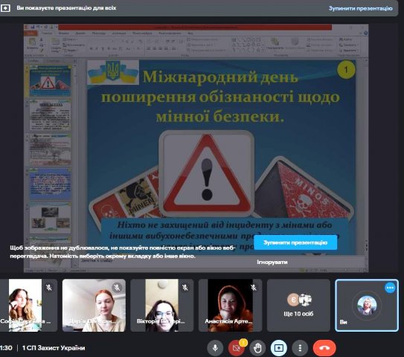Dismiss the warning with "Ігнорувати"
Viewport: 404px width, 357px height.
coord(272,262)
